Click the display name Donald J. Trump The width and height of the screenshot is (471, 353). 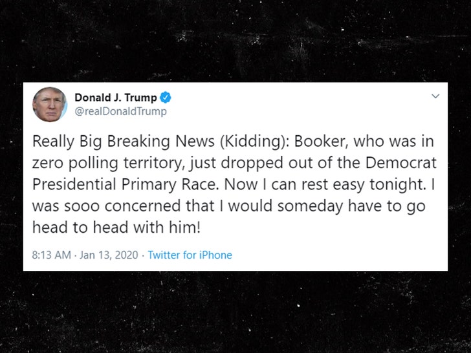(x=116, y=98)
